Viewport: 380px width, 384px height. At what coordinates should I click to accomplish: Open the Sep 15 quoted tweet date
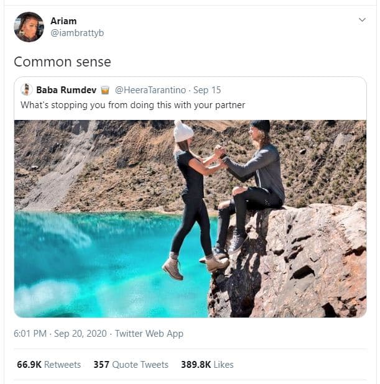pos(207,90)
